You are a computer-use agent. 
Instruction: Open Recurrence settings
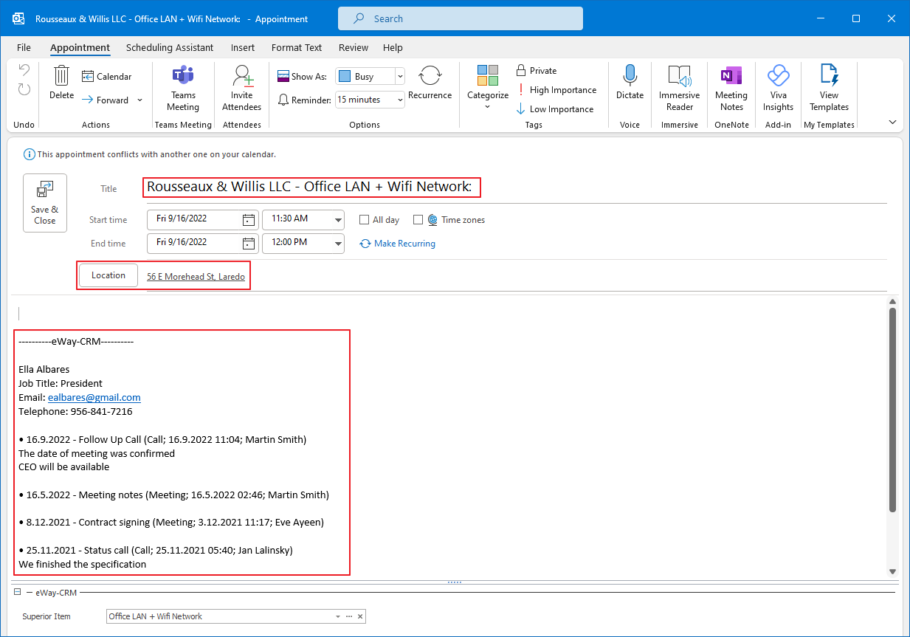[x=430, y=83]
